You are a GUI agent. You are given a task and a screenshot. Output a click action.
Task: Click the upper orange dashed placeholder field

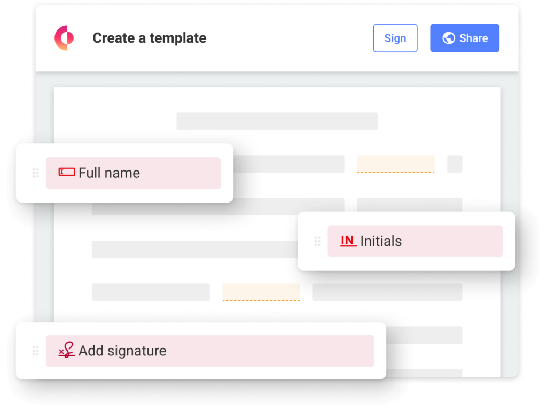click(396, 164)
